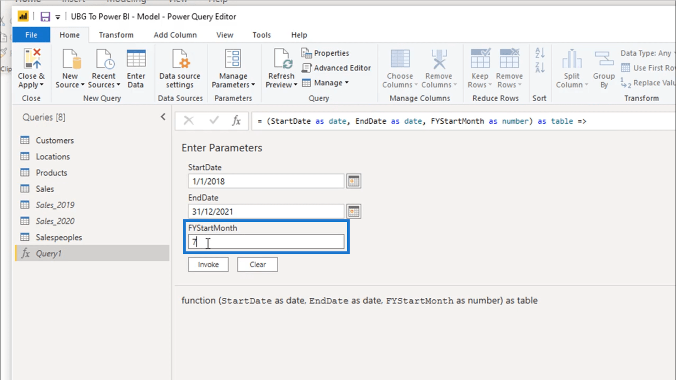Switch to the Add Column tab

[175, 35]
